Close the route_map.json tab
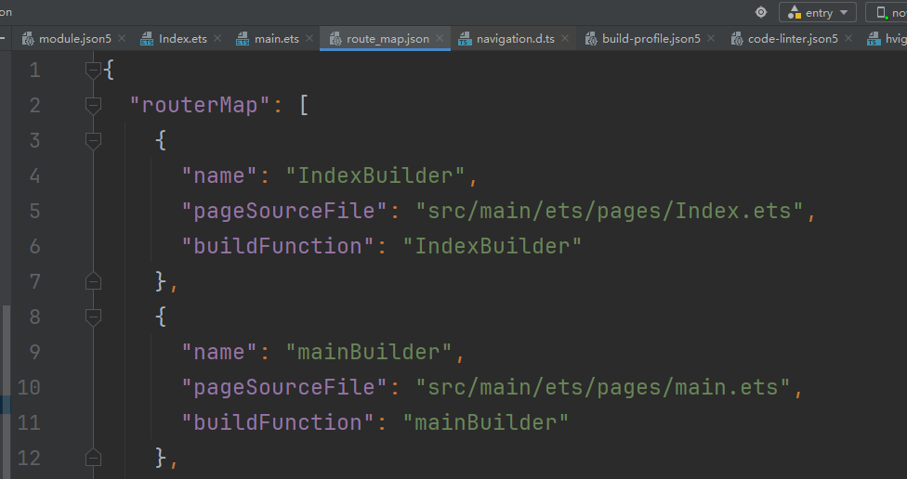907x479 pixels. tap(439, 39)
